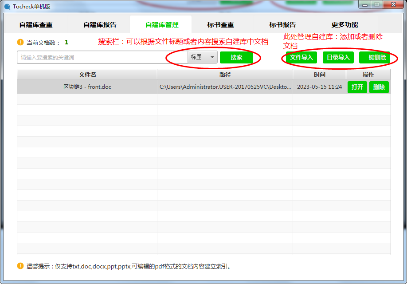Select the 区块链3 - front.doc row

click(x=87, y=87)
